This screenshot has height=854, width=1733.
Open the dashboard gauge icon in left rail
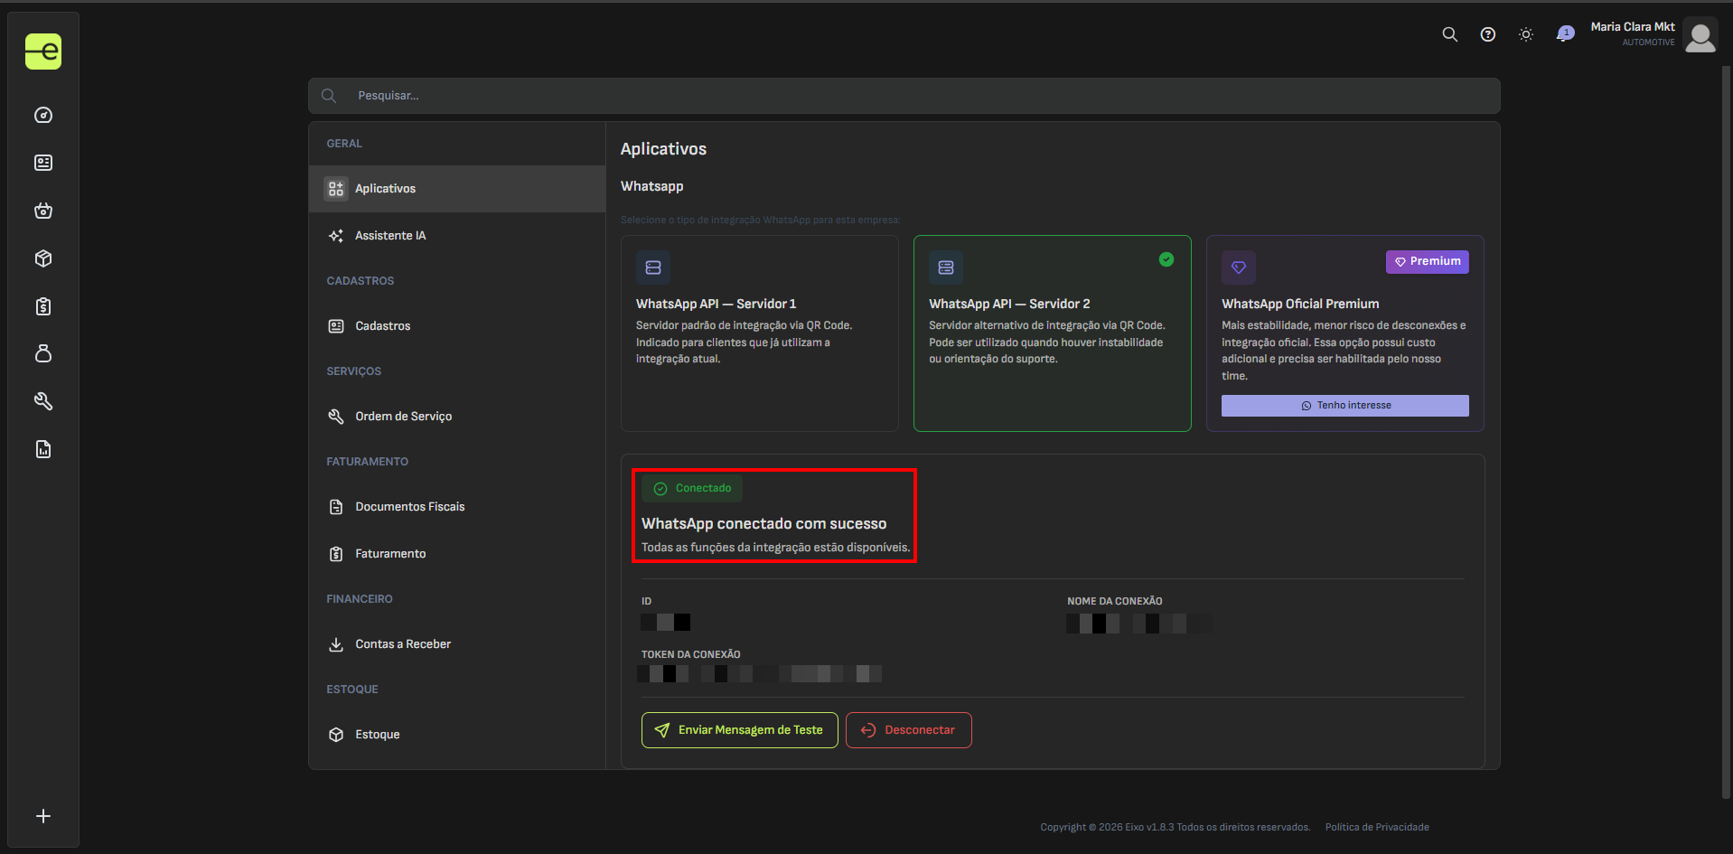click(x=43, y=115)
